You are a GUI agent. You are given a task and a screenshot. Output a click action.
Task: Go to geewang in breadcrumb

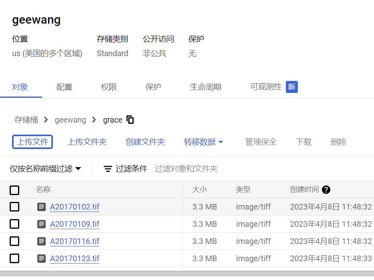click(x=71, y=120)
